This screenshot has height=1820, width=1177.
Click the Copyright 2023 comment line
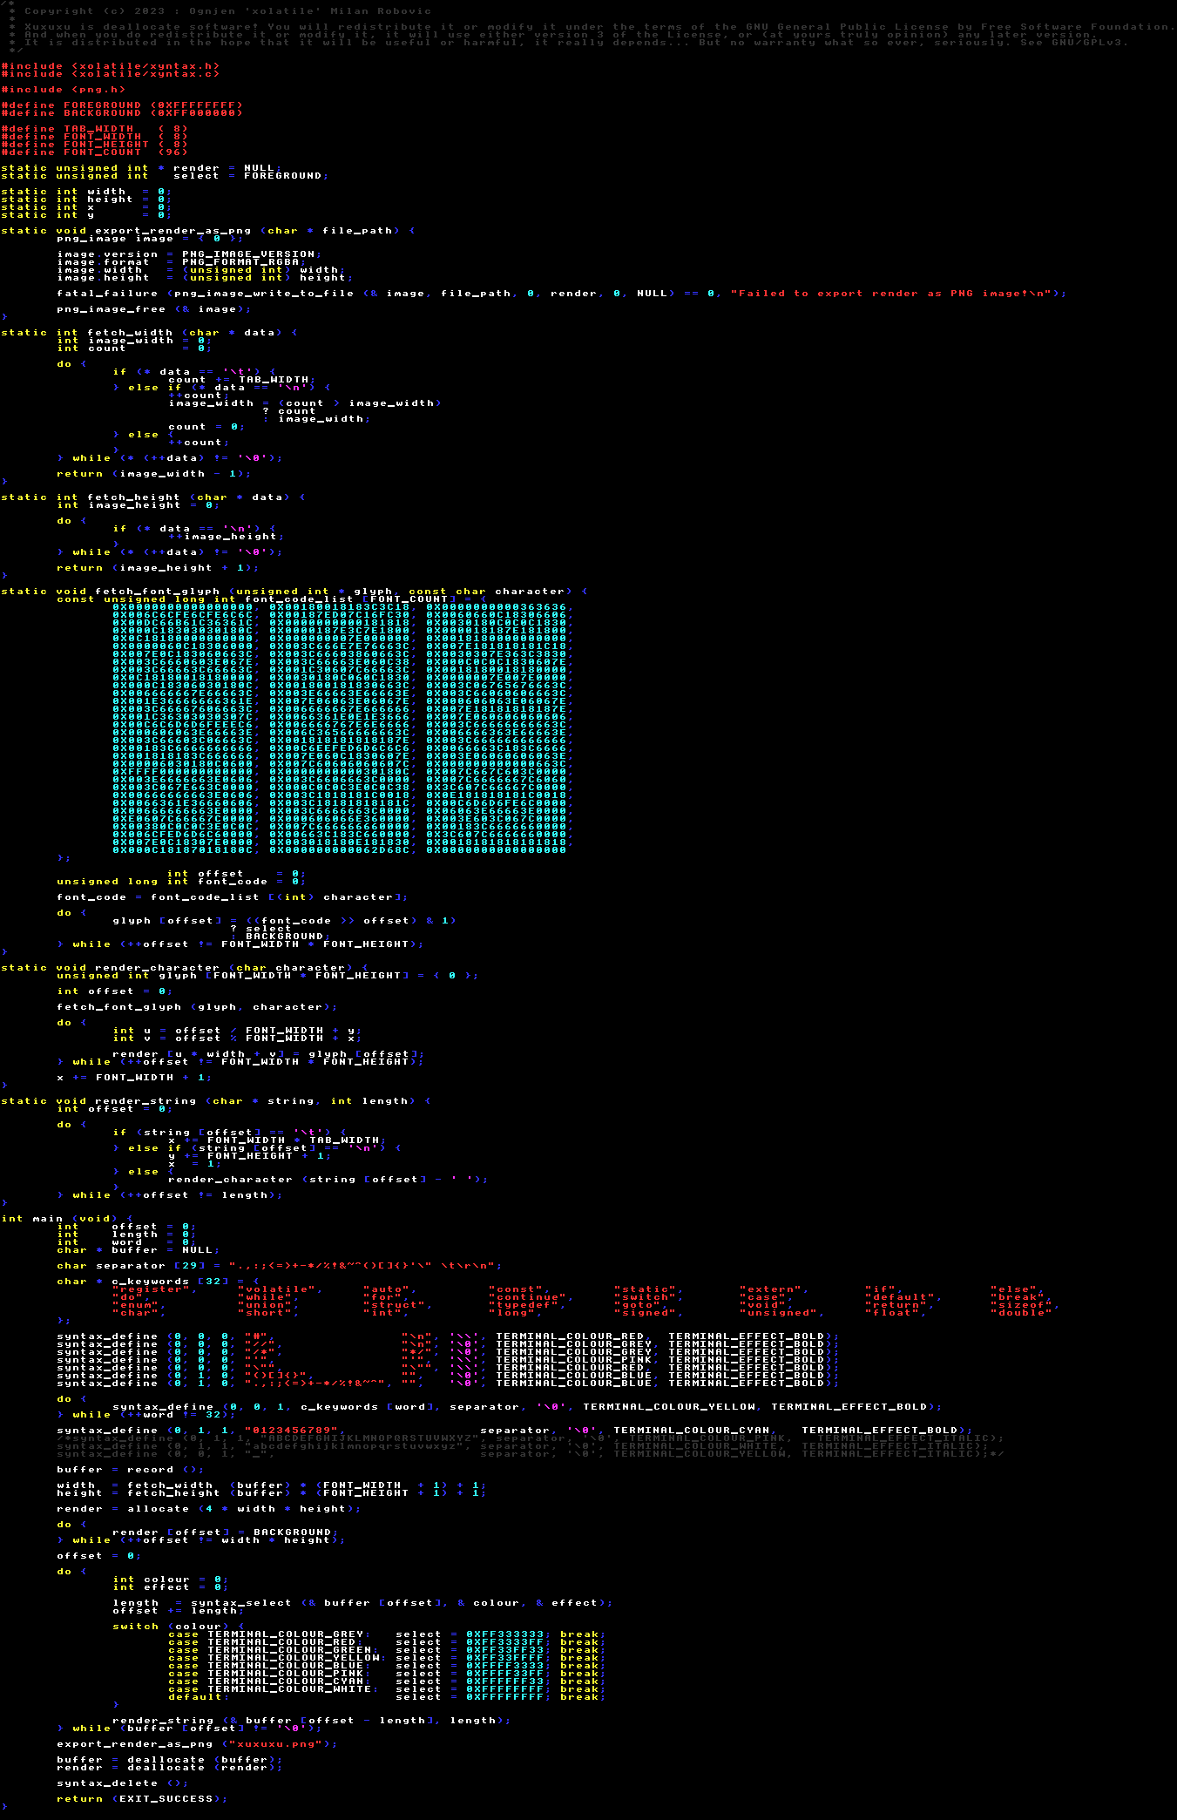click(220, 11)
